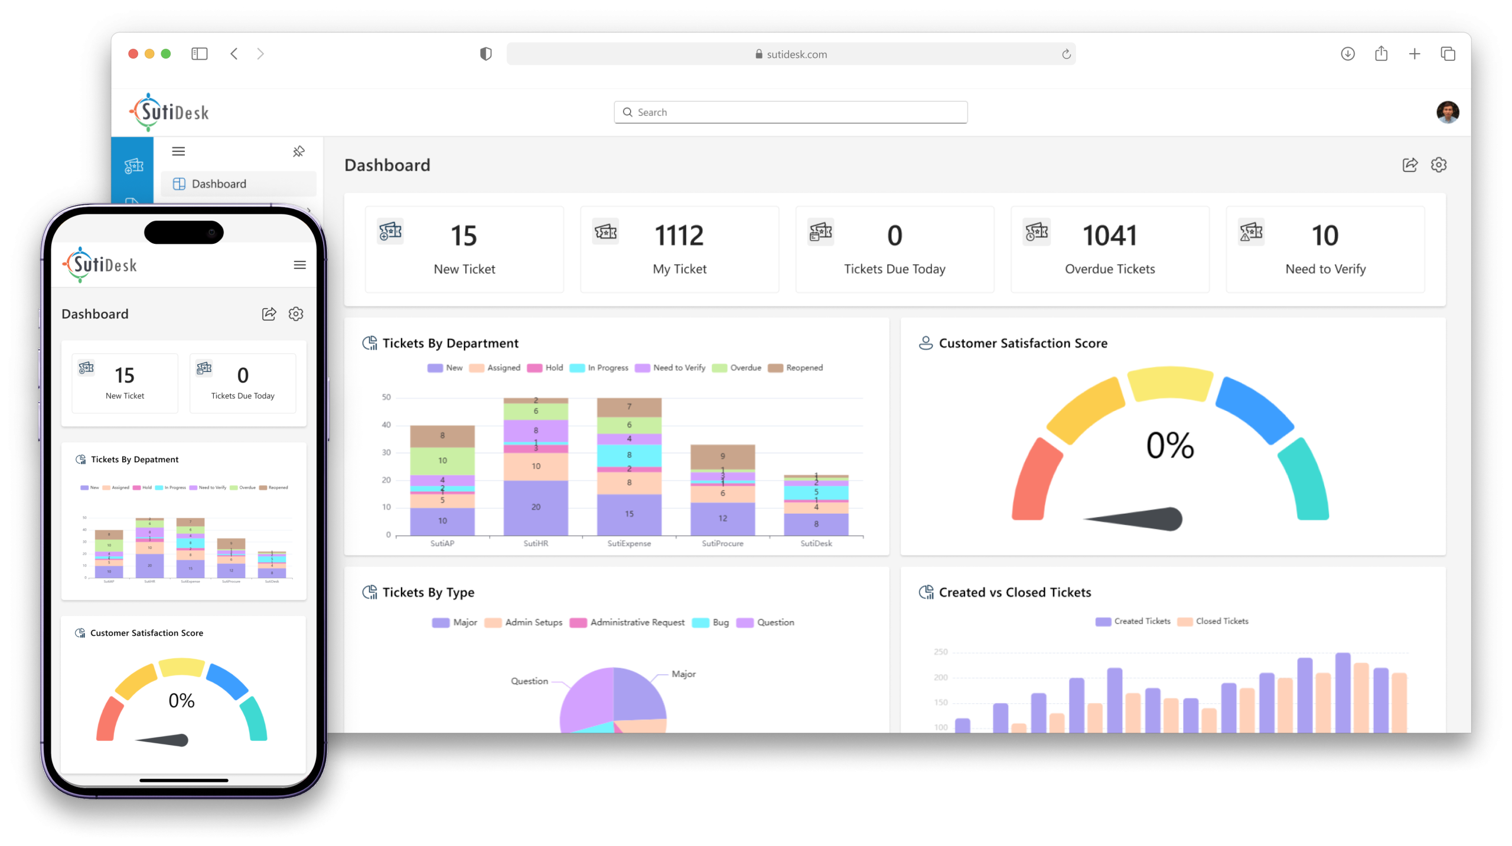Image resolution: width=1512 pixels, height=846 pixels.
Task: Open the hamburger menu in the sidebar
Action: 178,151
